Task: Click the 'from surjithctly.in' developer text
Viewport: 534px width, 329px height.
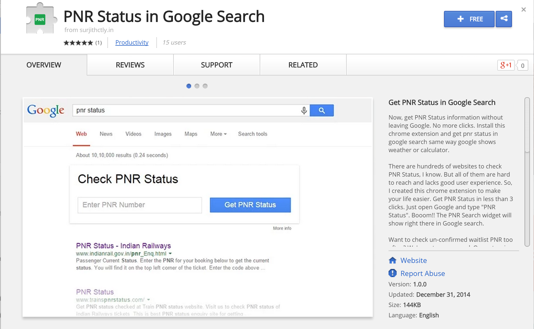Action: click(89, 30)
